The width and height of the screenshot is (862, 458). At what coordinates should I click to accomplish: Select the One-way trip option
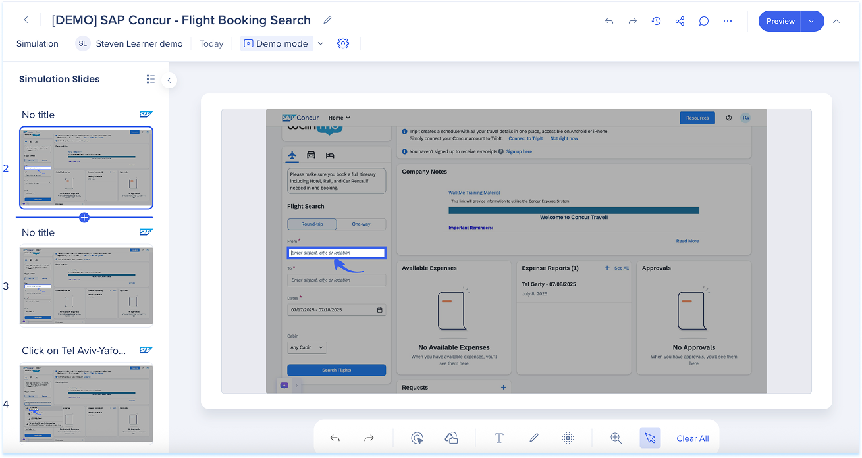(x=361, y=224)
